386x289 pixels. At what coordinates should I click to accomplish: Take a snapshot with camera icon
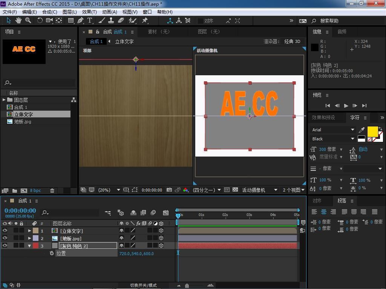point(169,190)
